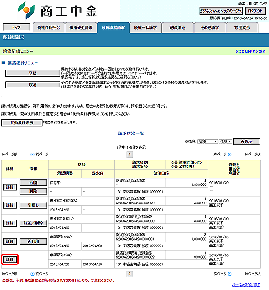Click the 5件中 1-5件を表示 count text

[131, 147]
